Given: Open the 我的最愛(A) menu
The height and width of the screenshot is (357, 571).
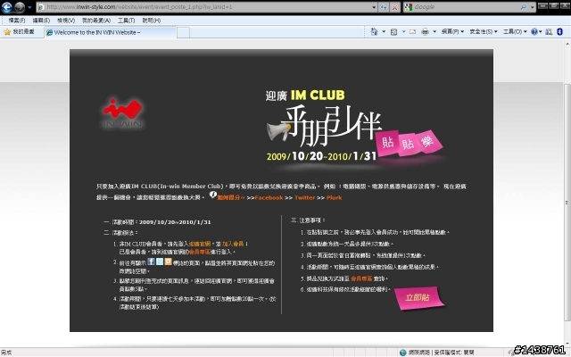Looking at the screenshot, I should (96, 21).
